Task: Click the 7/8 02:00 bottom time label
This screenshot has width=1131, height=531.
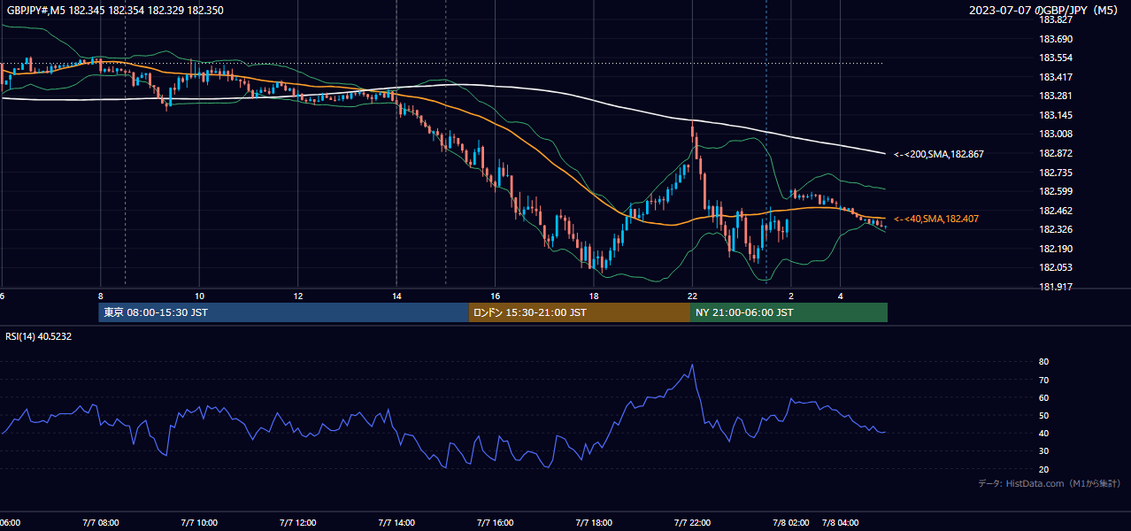Action: pos(792,523)
